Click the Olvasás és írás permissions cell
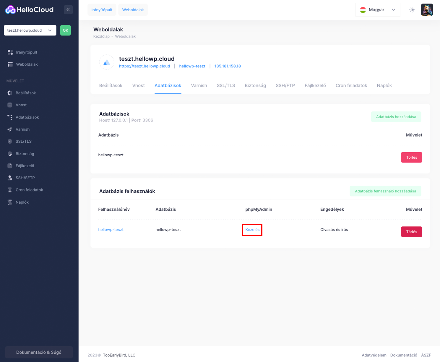The image size is (440, 362). 334,230
